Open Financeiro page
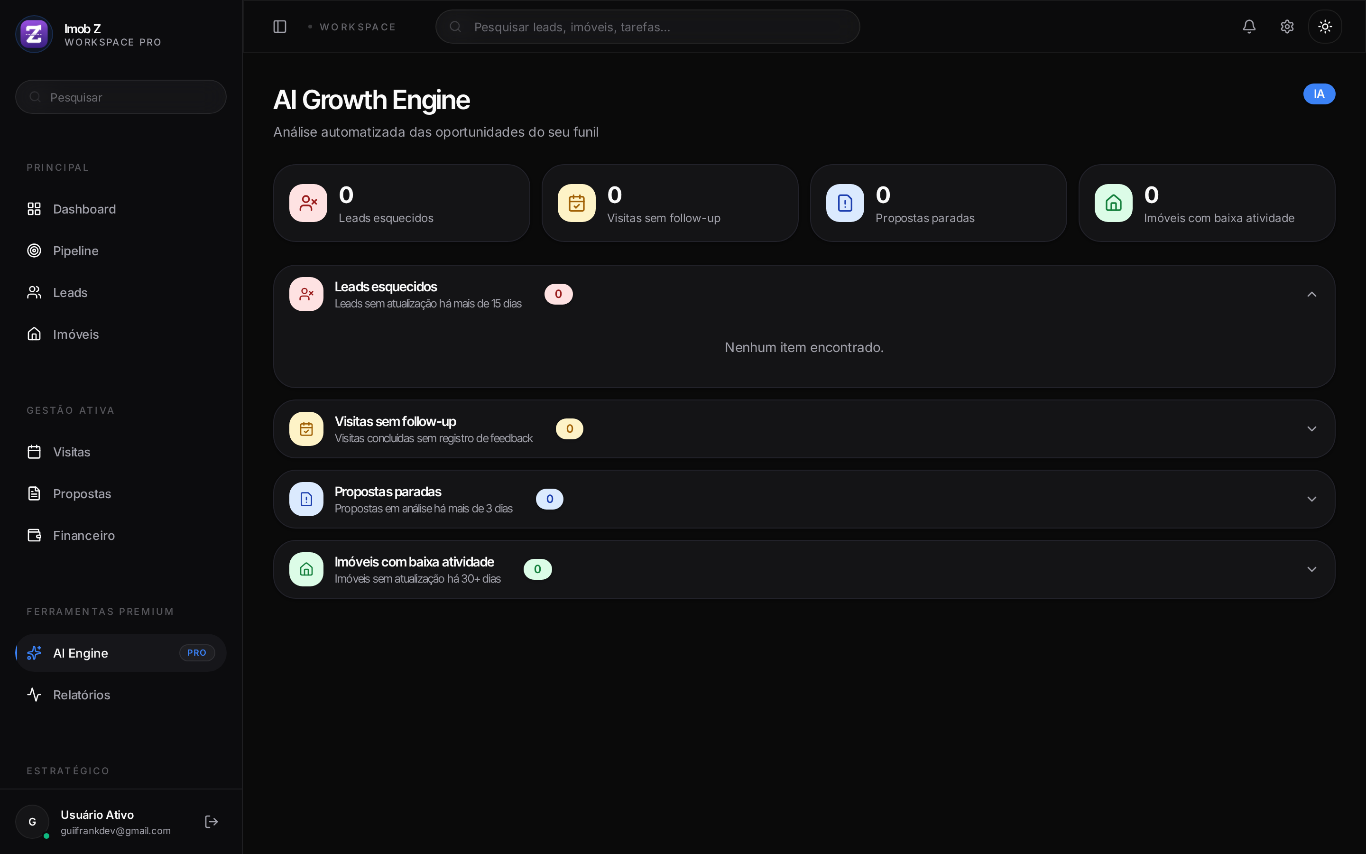This screenshot has height=854, width=1366. [x=121, y=536]
